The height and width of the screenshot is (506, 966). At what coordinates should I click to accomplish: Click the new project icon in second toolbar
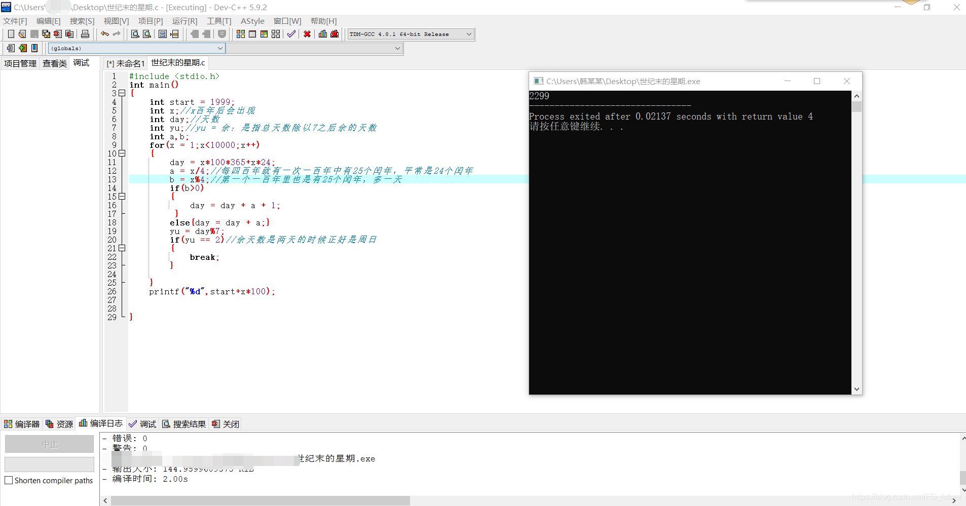point(11,48)
